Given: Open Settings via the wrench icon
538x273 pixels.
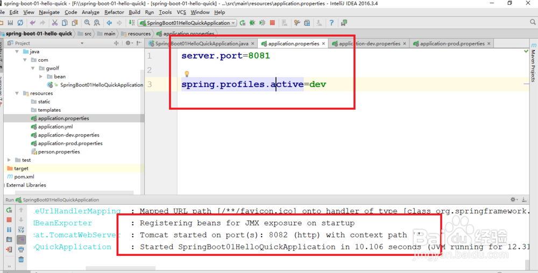Looking at the screenshot, I should pos(297,23).
